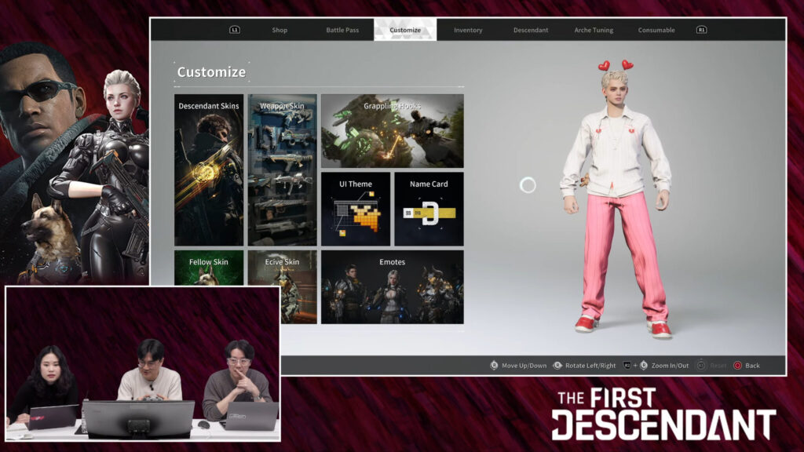Screen dimensions: 804x452
Task: Click the circular loading cursor icon
Action: [528, 185]
